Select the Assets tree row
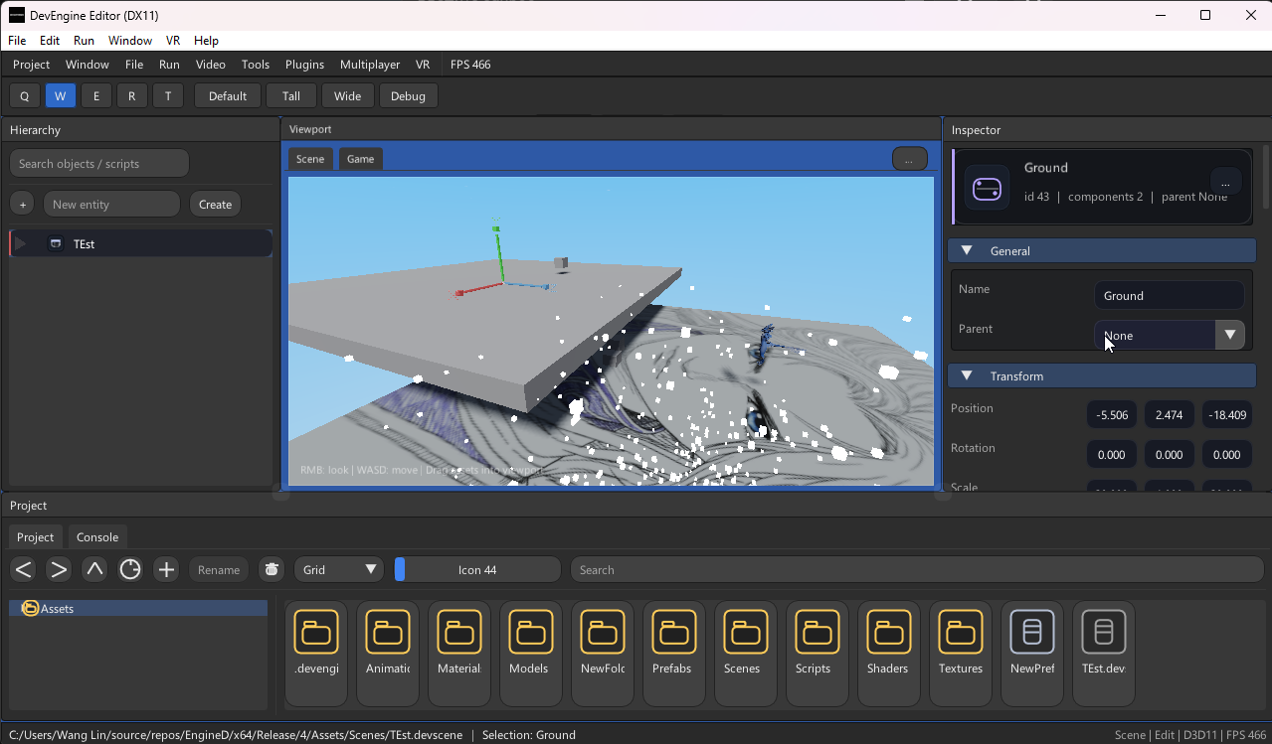Screen dimensions: 1272x744 138,608
